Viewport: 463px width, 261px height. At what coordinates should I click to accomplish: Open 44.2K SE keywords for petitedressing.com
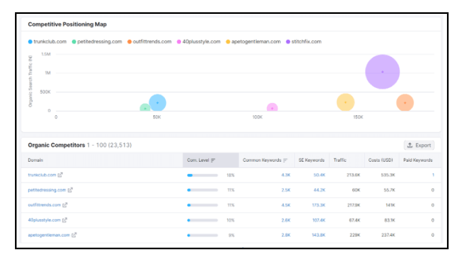pos(319,190)
